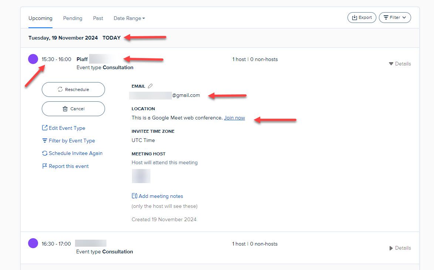Switch to the Past tab
Image resolution: width=434 pixels, height=270 pixels.
click(x=98, y=18)
